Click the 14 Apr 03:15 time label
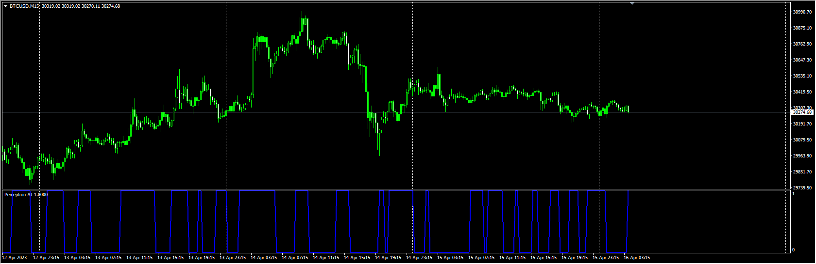Image resolution: width=816 pixels, height=264 pixels. tap(264, 258)
